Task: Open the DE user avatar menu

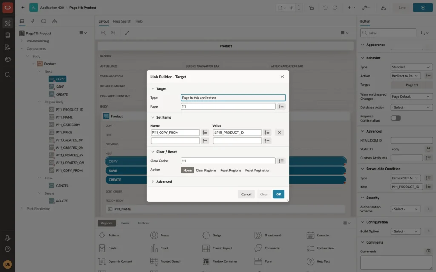Action: [8, 264]
